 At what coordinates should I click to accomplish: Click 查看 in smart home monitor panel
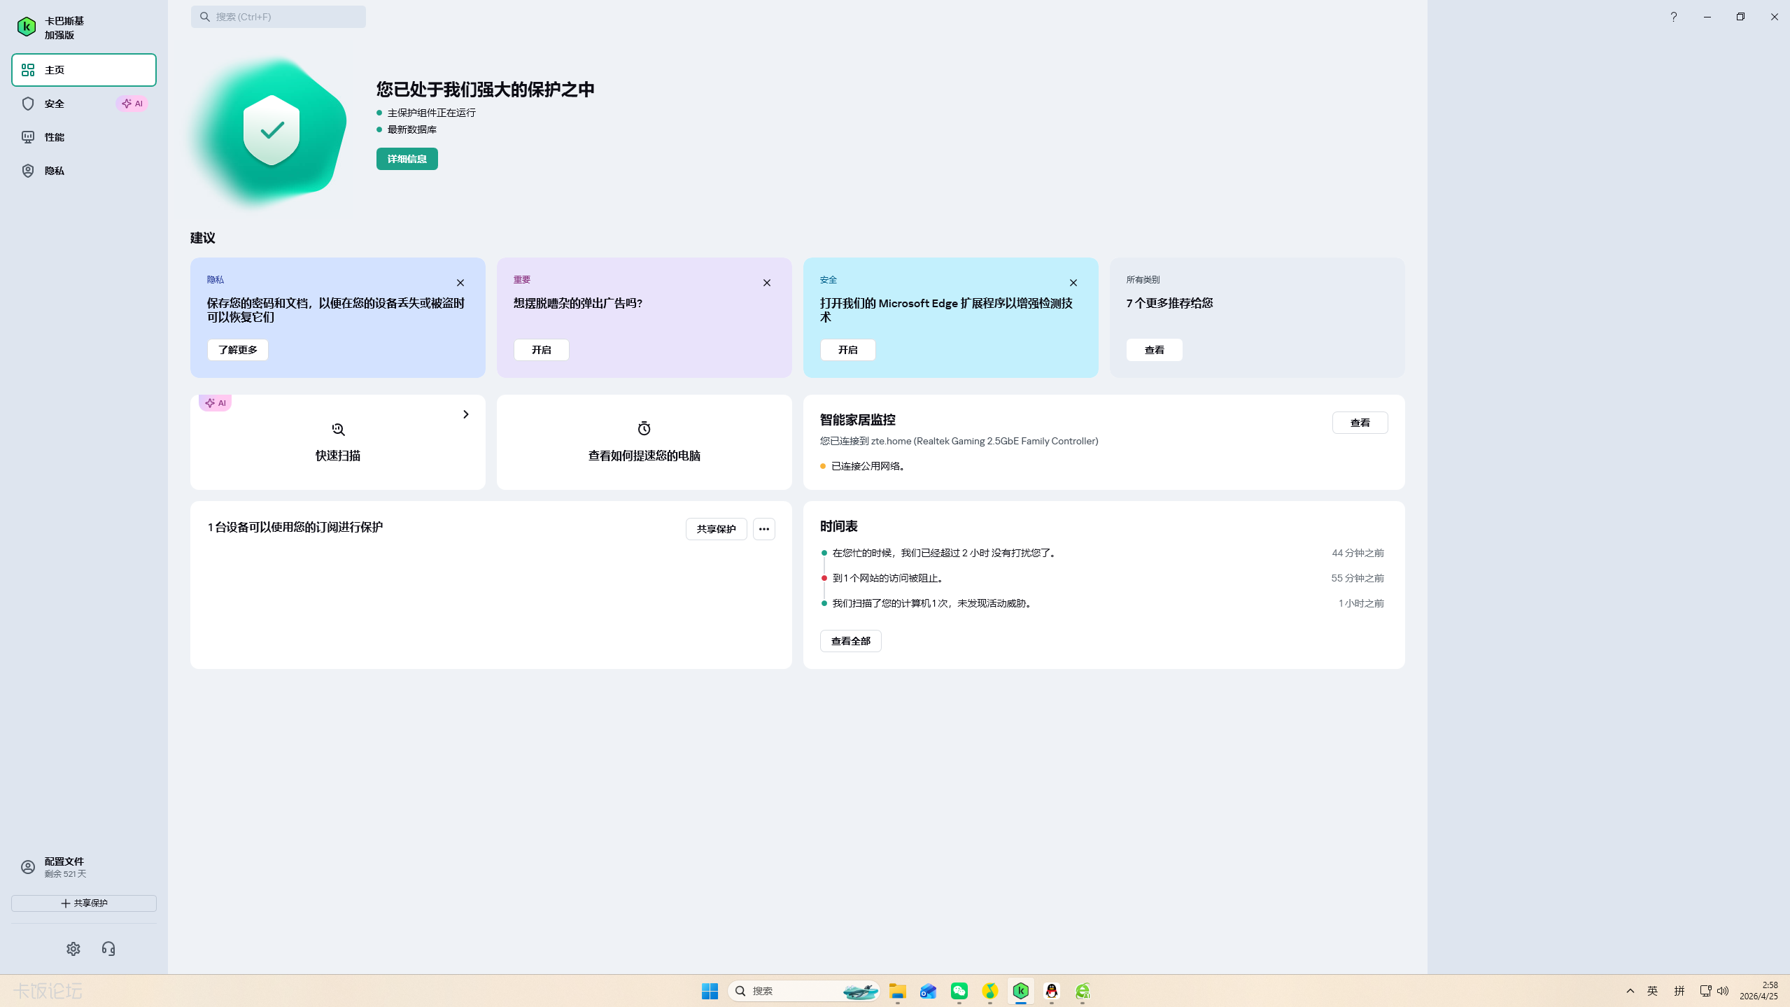[1360, 423]
